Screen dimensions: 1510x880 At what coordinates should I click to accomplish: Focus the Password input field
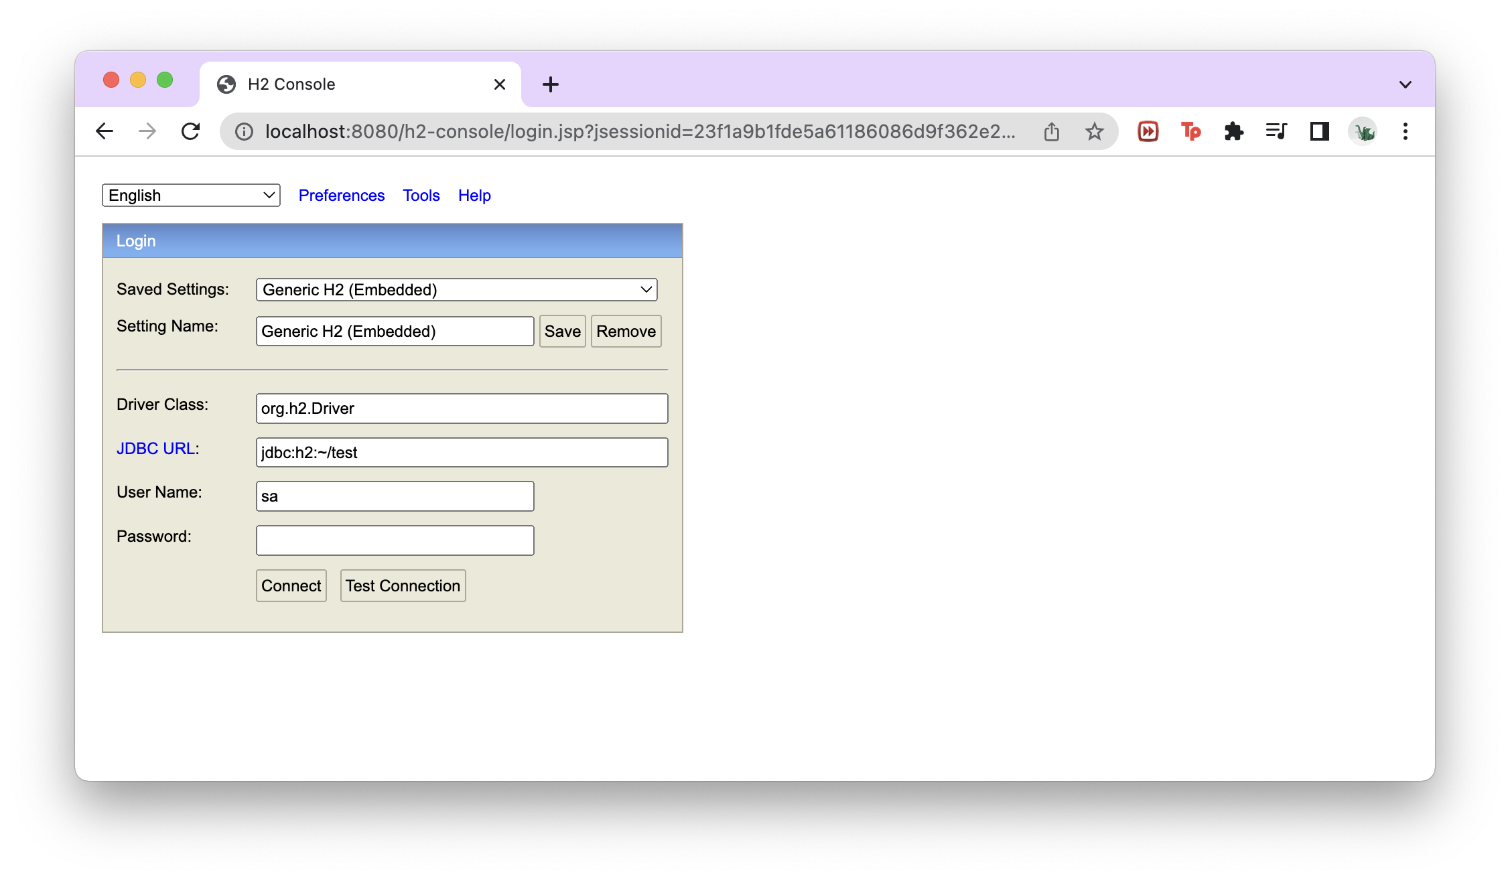395,540
